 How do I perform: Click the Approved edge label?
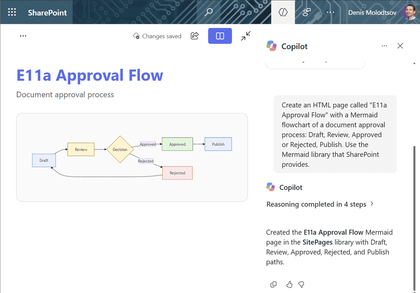148,144
